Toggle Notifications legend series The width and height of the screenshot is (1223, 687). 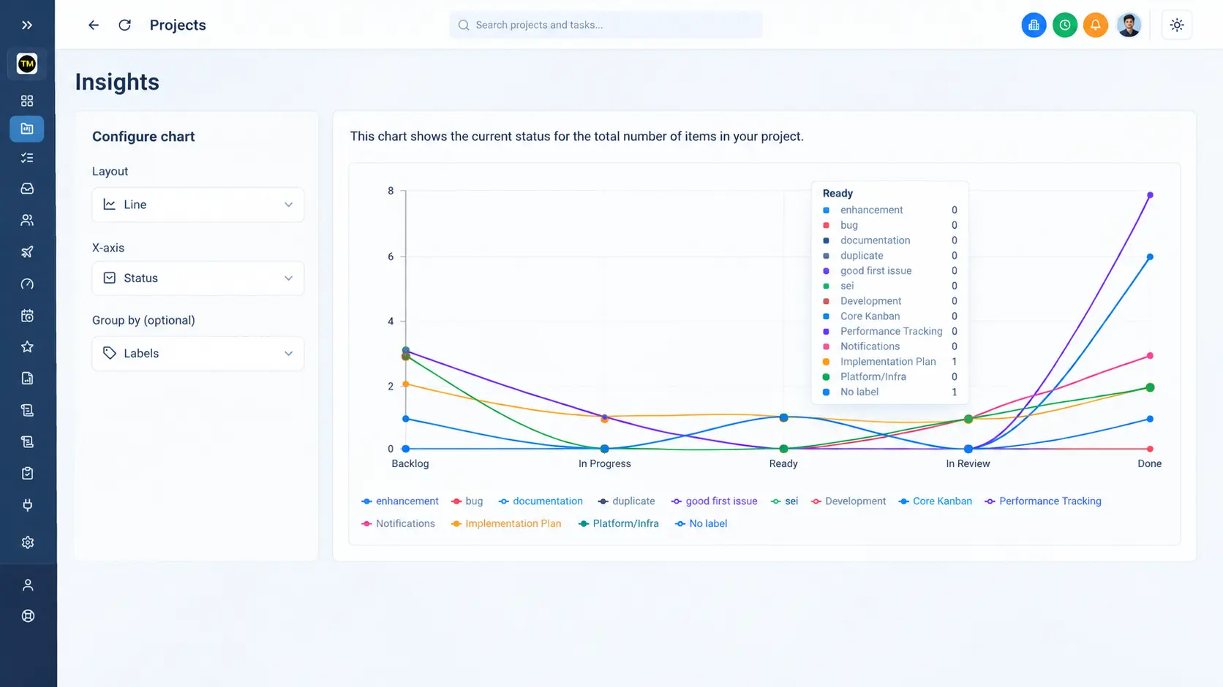398,524
